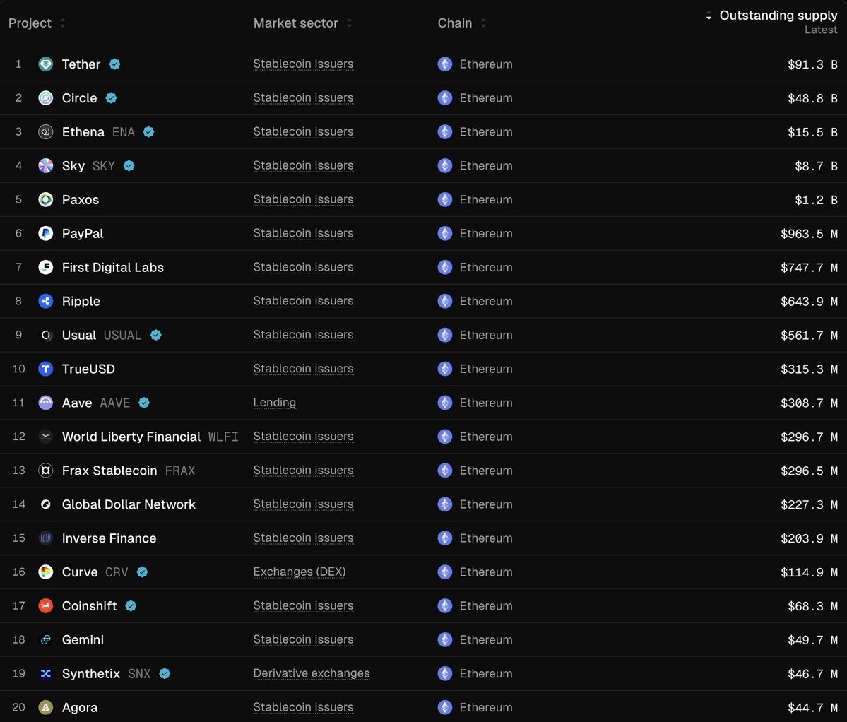Viewport: 847px width, 722px height.
Task: Sort table by Project column
Action: [x=37, y=23]
